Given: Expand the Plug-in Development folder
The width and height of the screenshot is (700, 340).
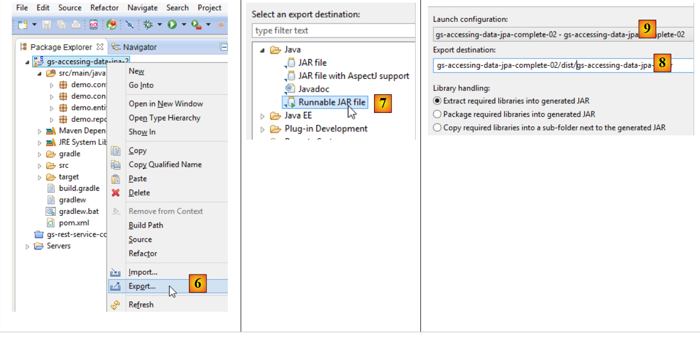Looking at the screenshot, I should (x=262, y=129).
